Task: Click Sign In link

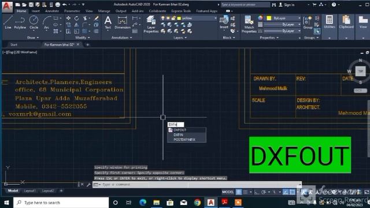Action: 287,5
